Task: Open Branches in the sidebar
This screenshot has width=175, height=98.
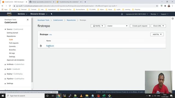Action: pos(12,50)
